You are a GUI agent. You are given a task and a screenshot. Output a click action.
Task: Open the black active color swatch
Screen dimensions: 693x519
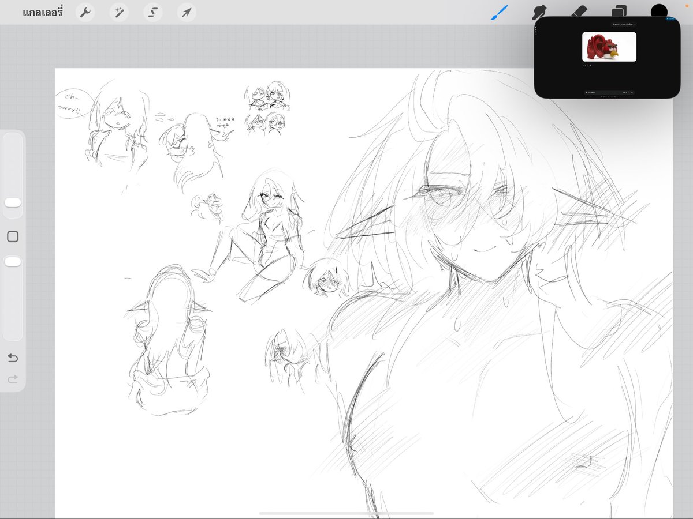pos(659,11)
